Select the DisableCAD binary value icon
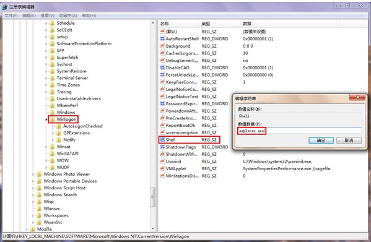The image size is (371, 242). point(162,67)
